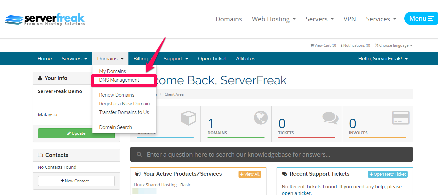This screenshot has width=438, height=195.
Task: Click the cube icon on Services tile
Action: (188, 118)
